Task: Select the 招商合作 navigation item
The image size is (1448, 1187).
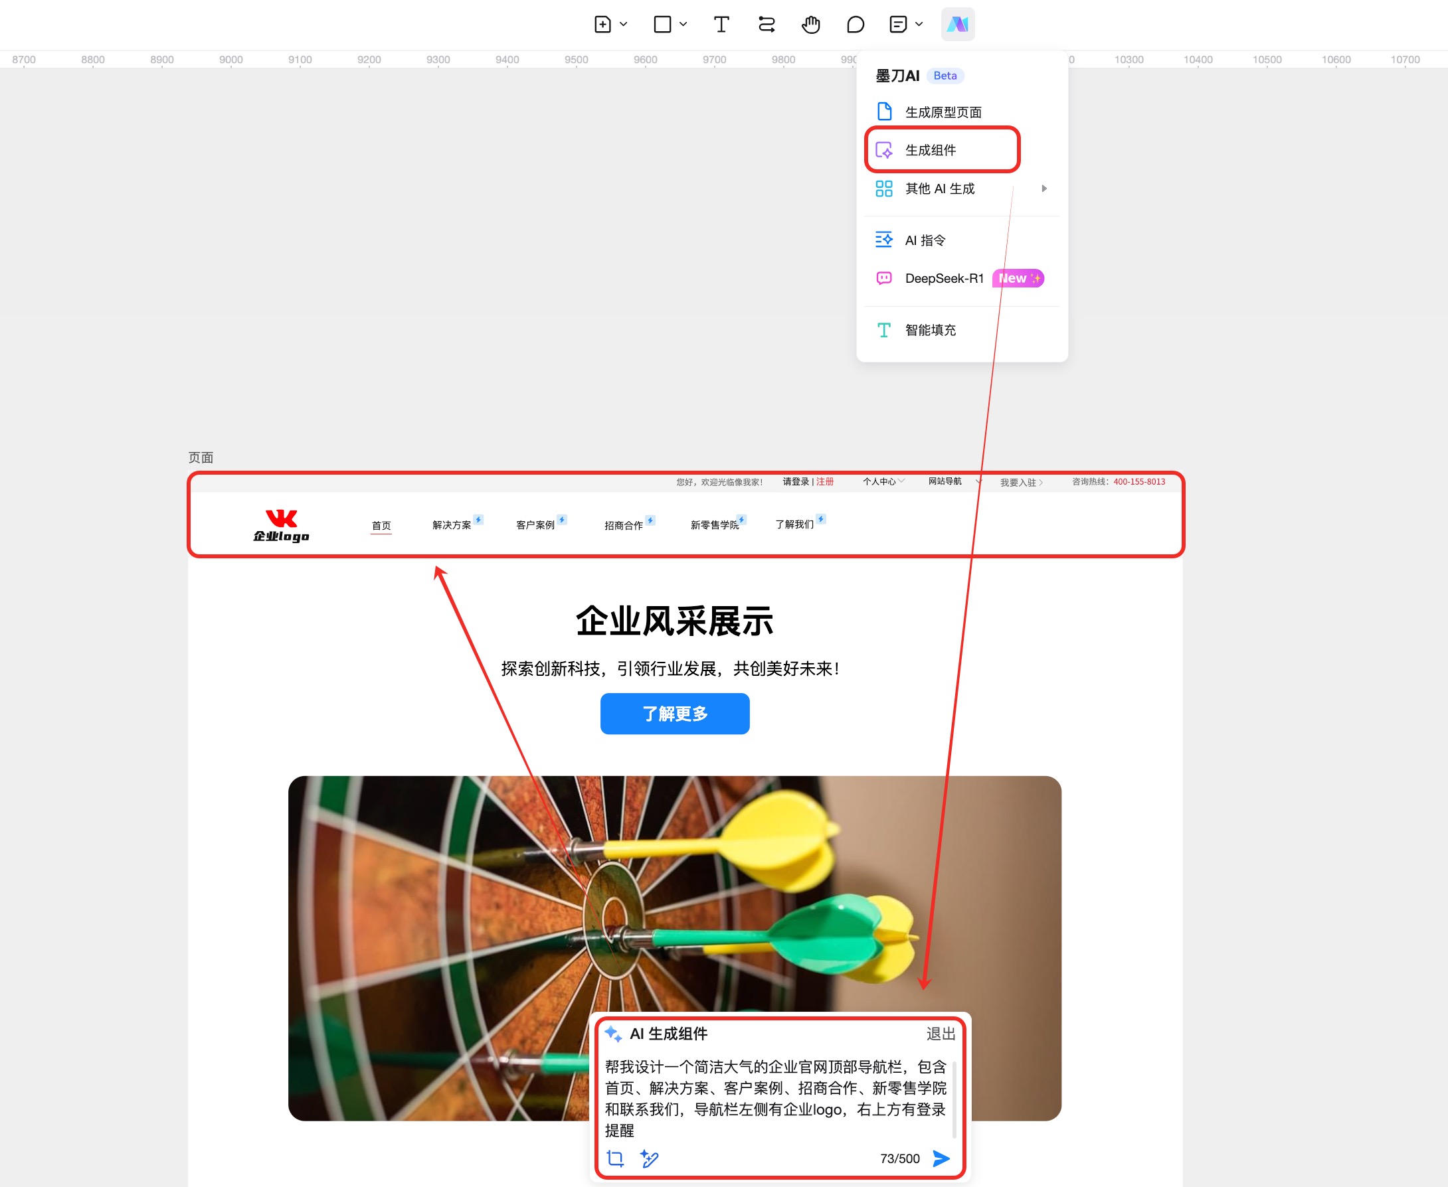Action: (x=623, y=525)
